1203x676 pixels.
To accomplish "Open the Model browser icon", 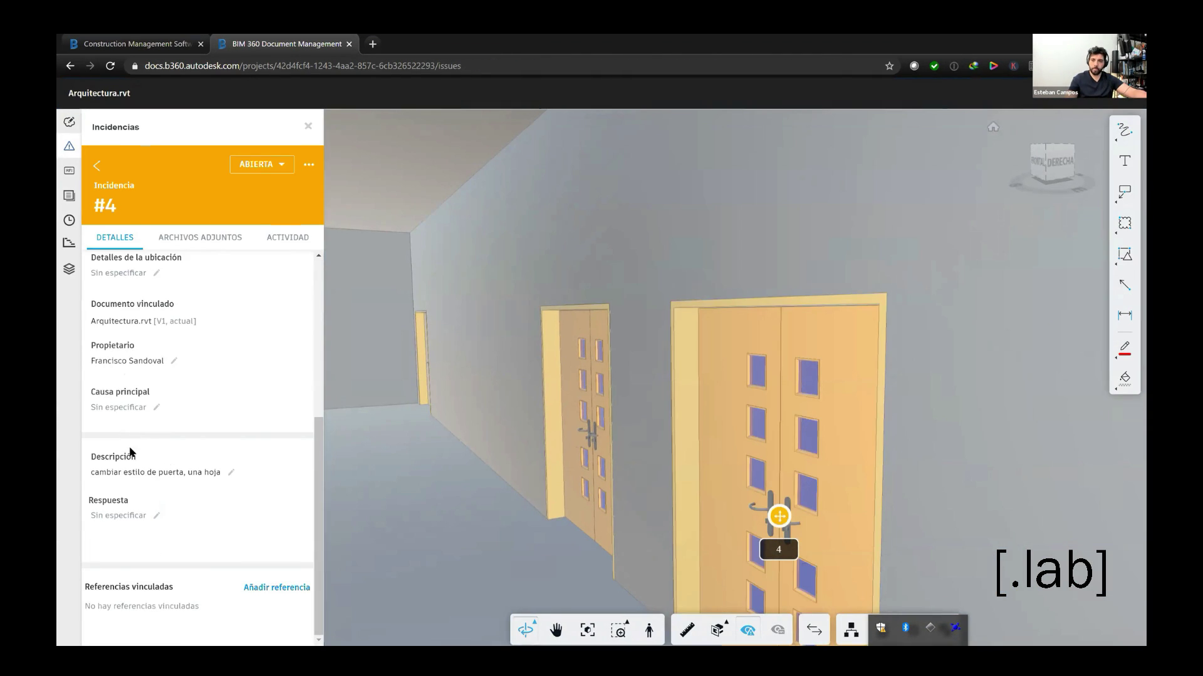I will click(x=851, y=630).
